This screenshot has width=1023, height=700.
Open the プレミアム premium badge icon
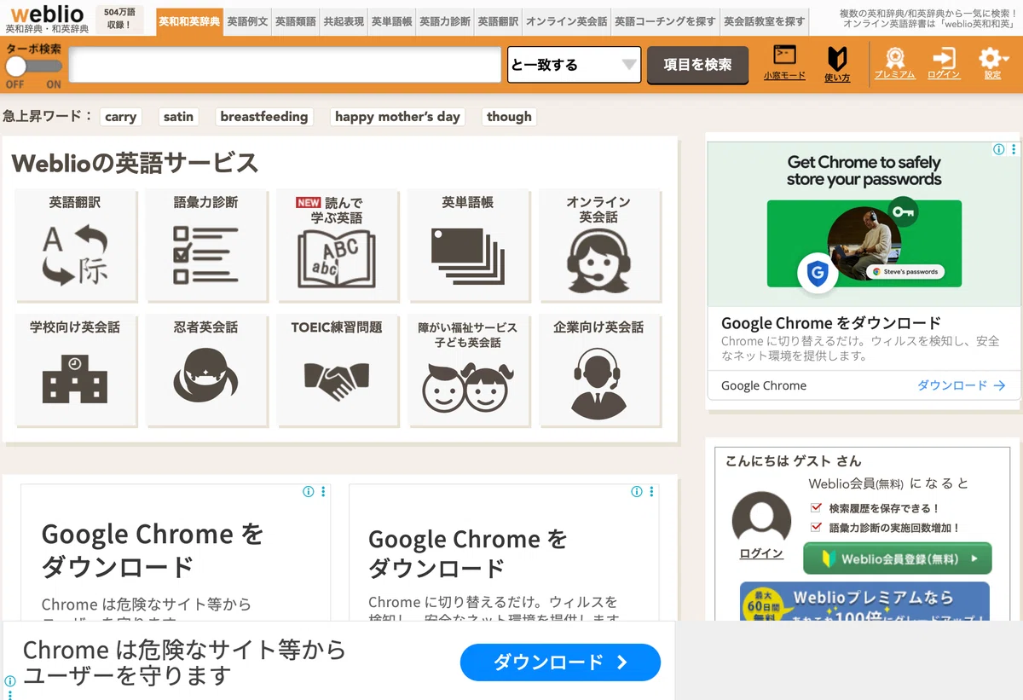(894, 63)
